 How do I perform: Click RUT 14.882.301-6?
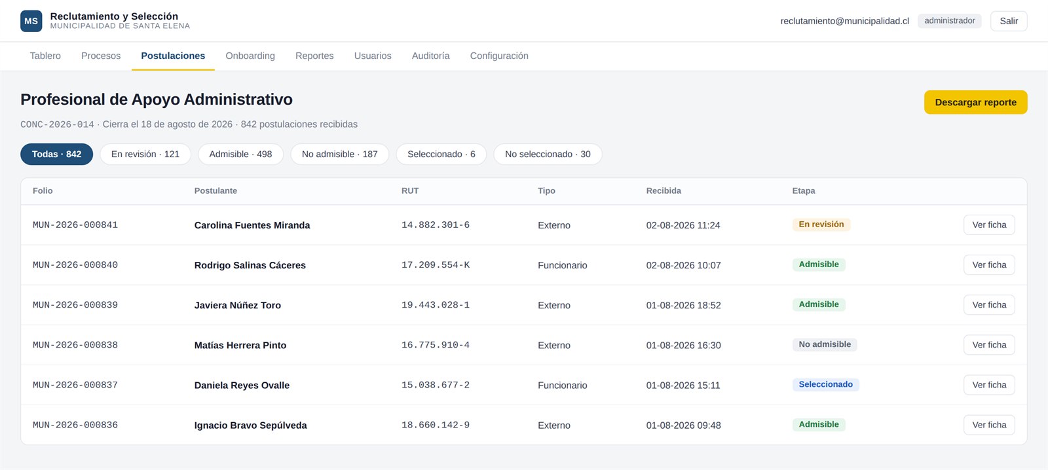(x=436, y=225)
